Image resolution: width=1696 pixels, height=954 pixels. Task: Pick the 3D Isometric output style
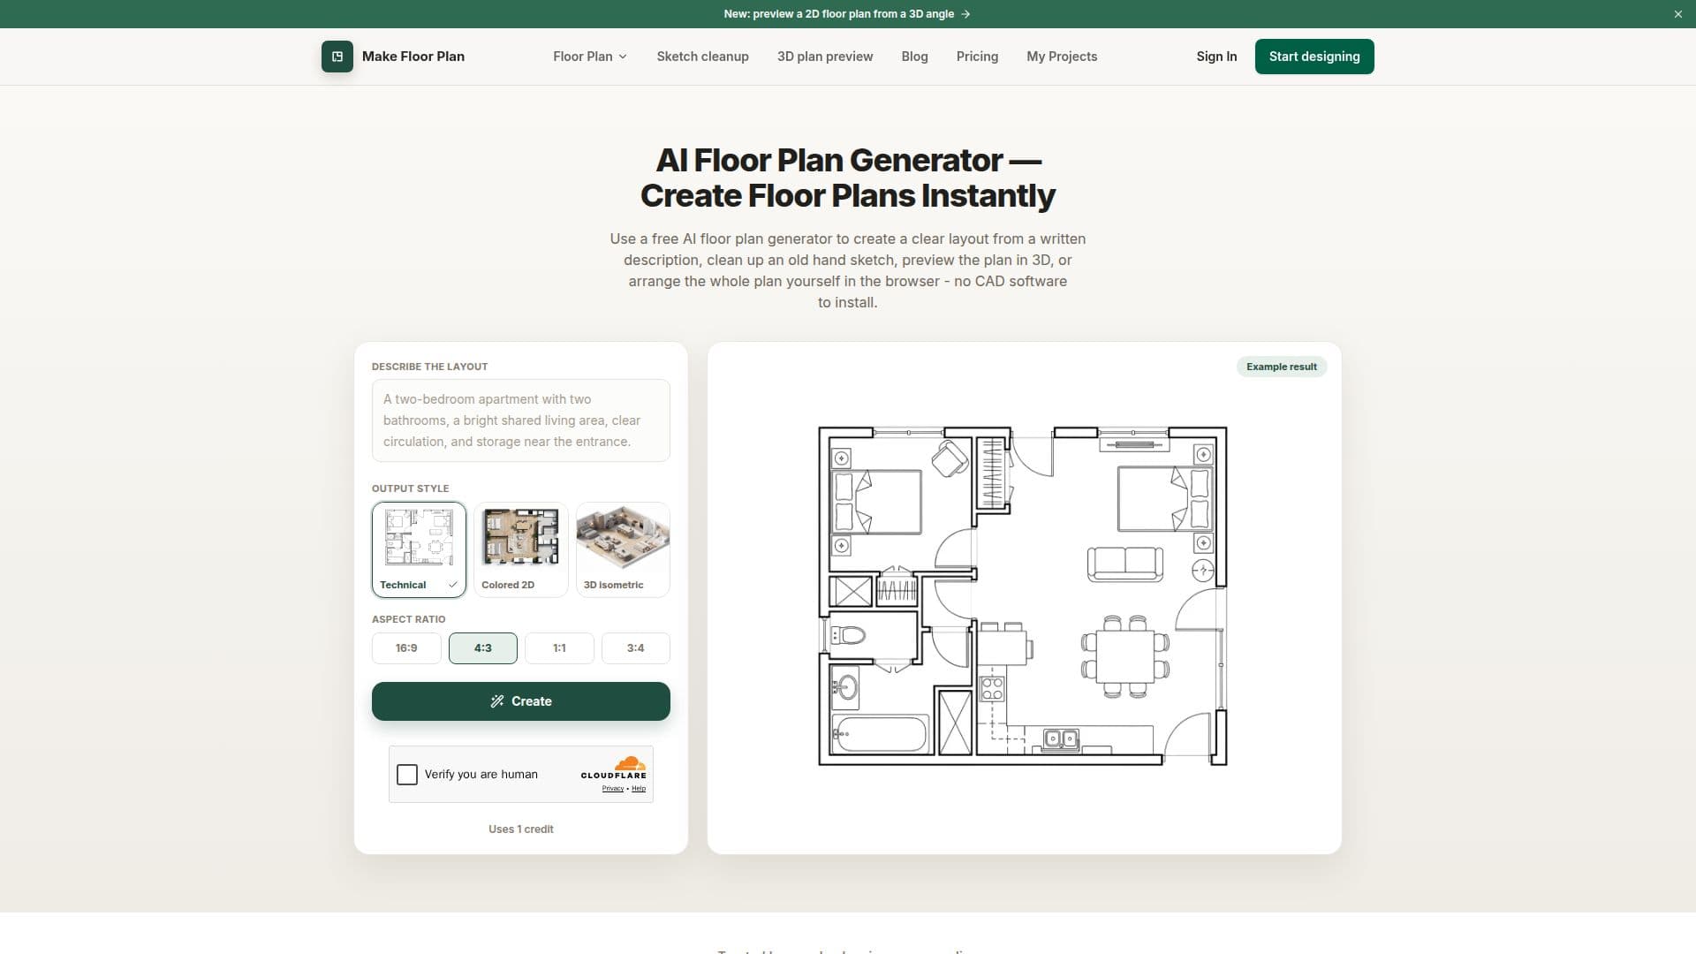[x=623, y=549]
